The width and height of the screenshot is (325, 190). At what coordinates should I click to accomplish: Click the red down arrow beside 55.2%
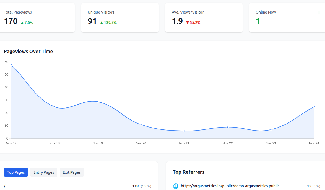click(x=187, y=23)
